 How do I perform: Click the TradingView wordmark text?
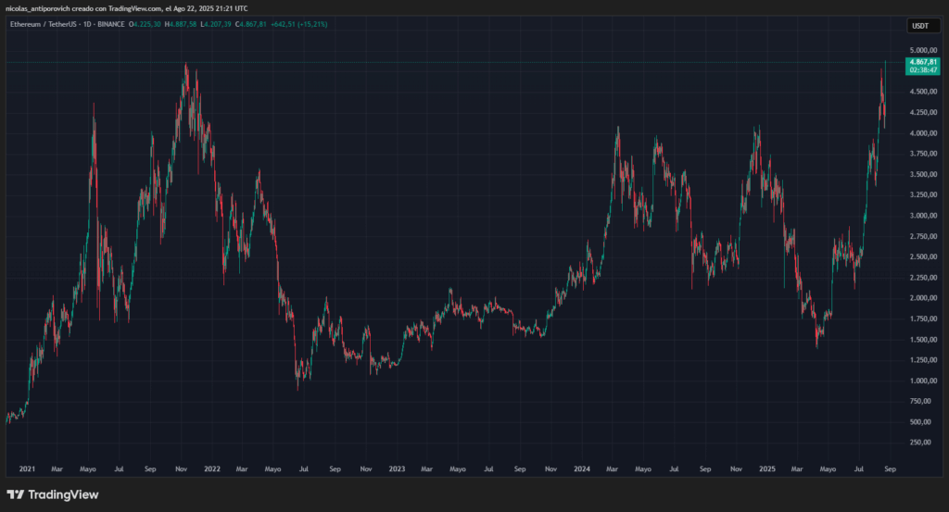[x=63, y=494]
